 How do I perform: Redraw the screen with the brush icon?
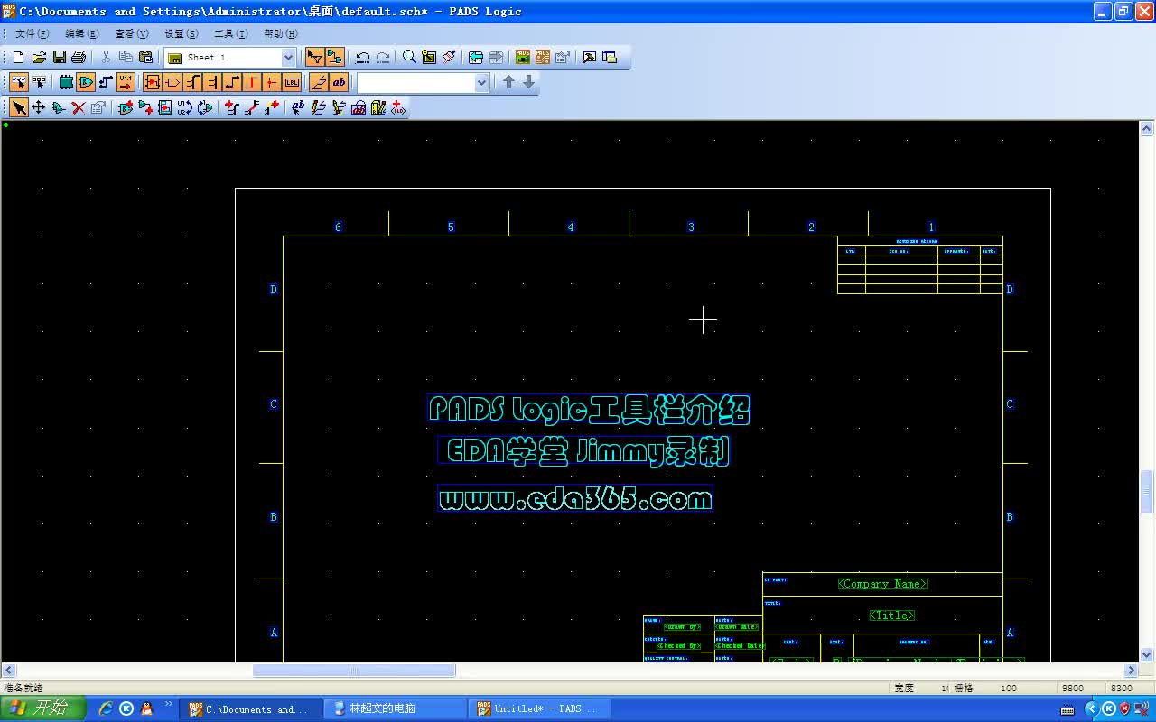(449, 57)
